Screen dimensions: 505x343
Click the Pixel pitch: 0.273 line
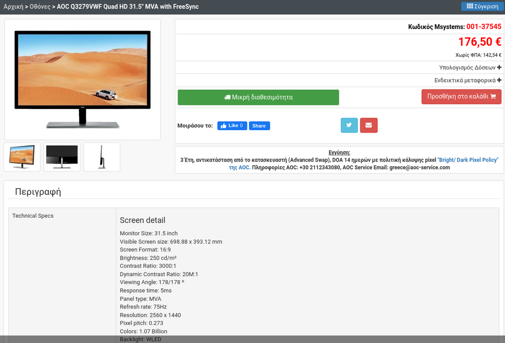click(141, 323)
